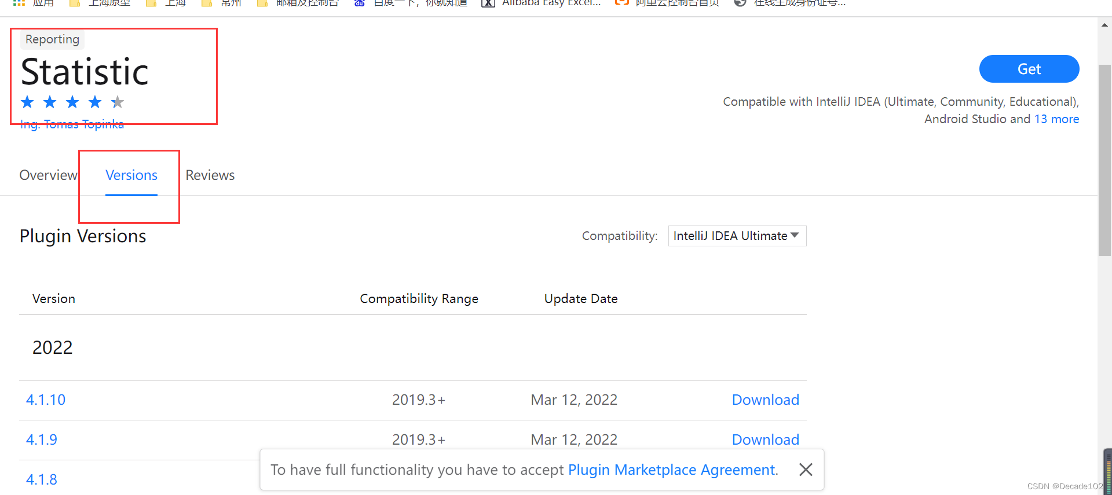Click the 'Version' column header
1112x495 pixels.
coord(54,298)
